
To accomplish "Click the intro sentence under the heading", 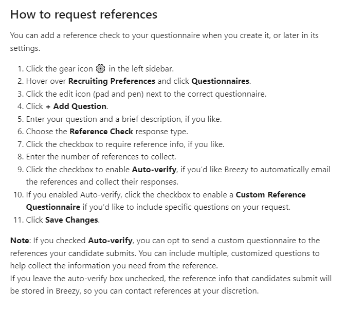I will coord(167,36).
